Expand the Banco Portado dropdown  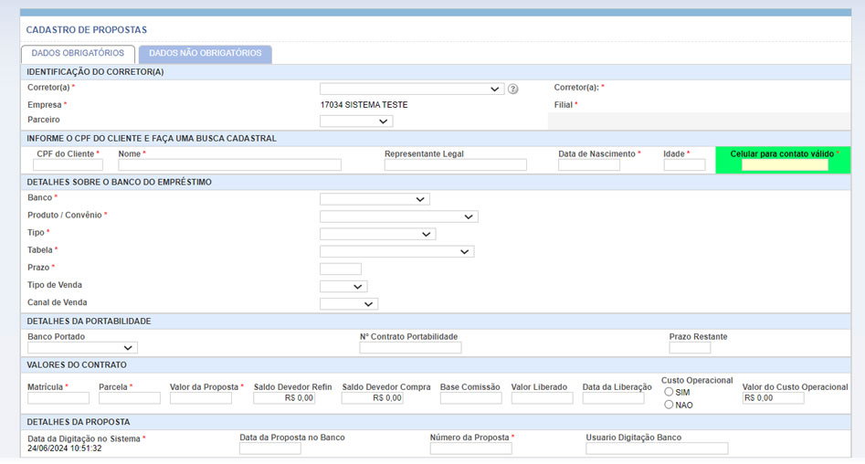(82, 348)
